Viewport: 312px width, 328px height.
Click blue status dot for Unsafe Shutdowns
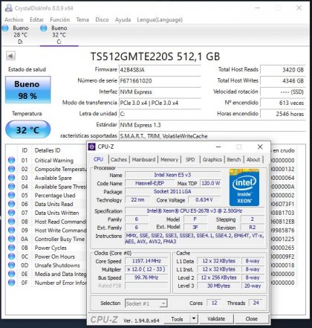coord(11,265)
